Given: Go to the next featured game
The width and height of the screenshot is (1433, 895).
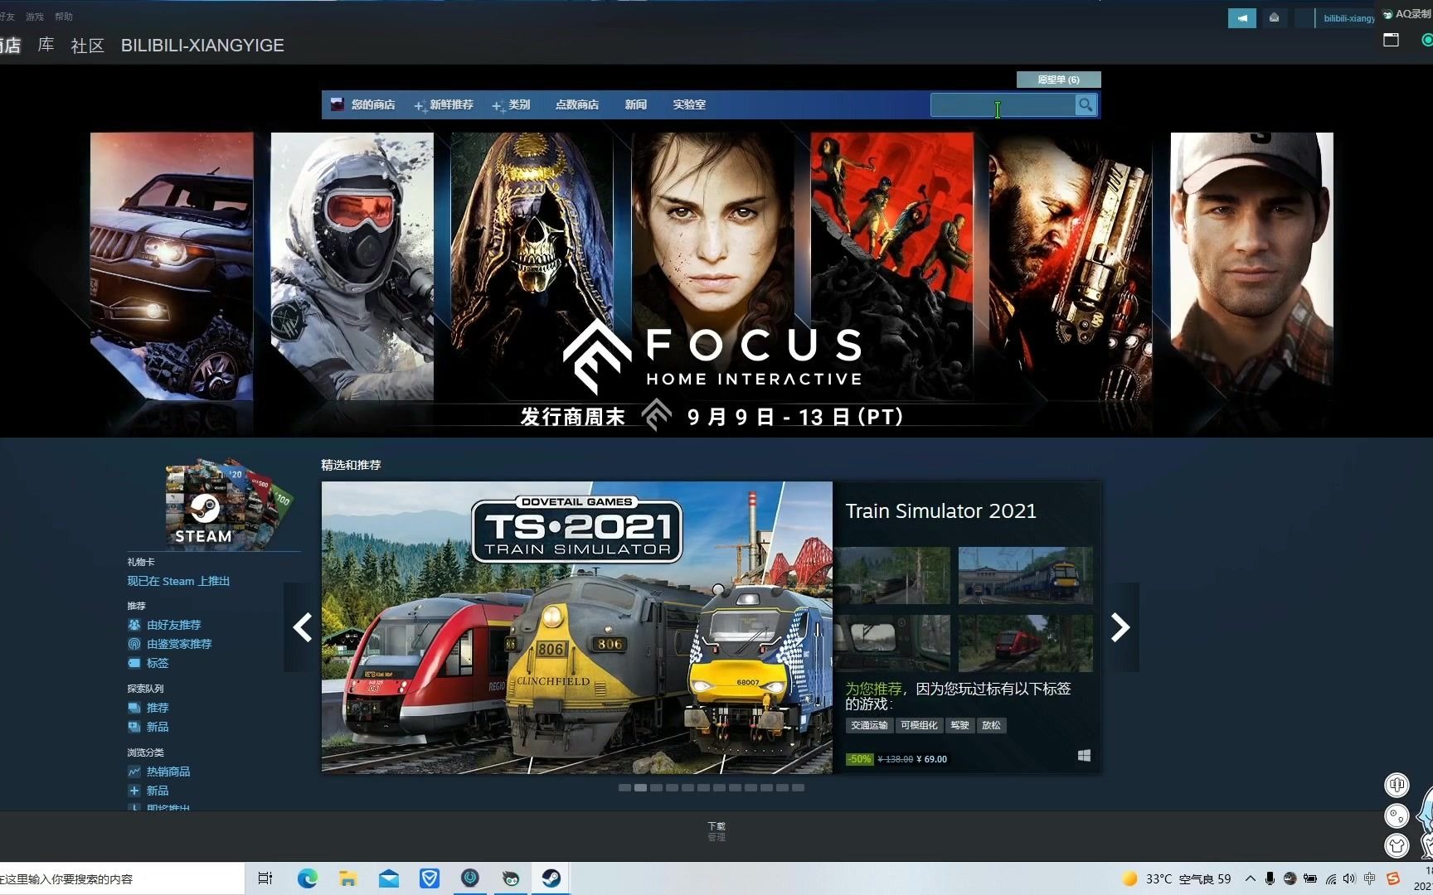Looking at the screenshot, I should click(1120, 627).
